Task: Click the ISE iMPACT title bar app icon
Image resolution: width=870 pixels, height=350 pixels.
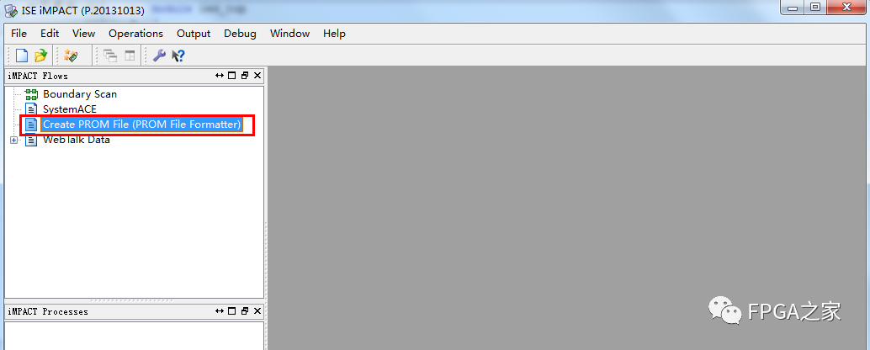Action: pos(11,11)
